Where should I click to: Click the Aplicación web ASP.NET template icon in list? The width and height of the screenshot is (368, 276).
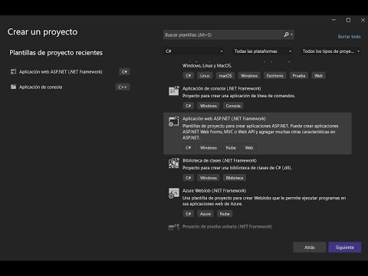(174, 121)
